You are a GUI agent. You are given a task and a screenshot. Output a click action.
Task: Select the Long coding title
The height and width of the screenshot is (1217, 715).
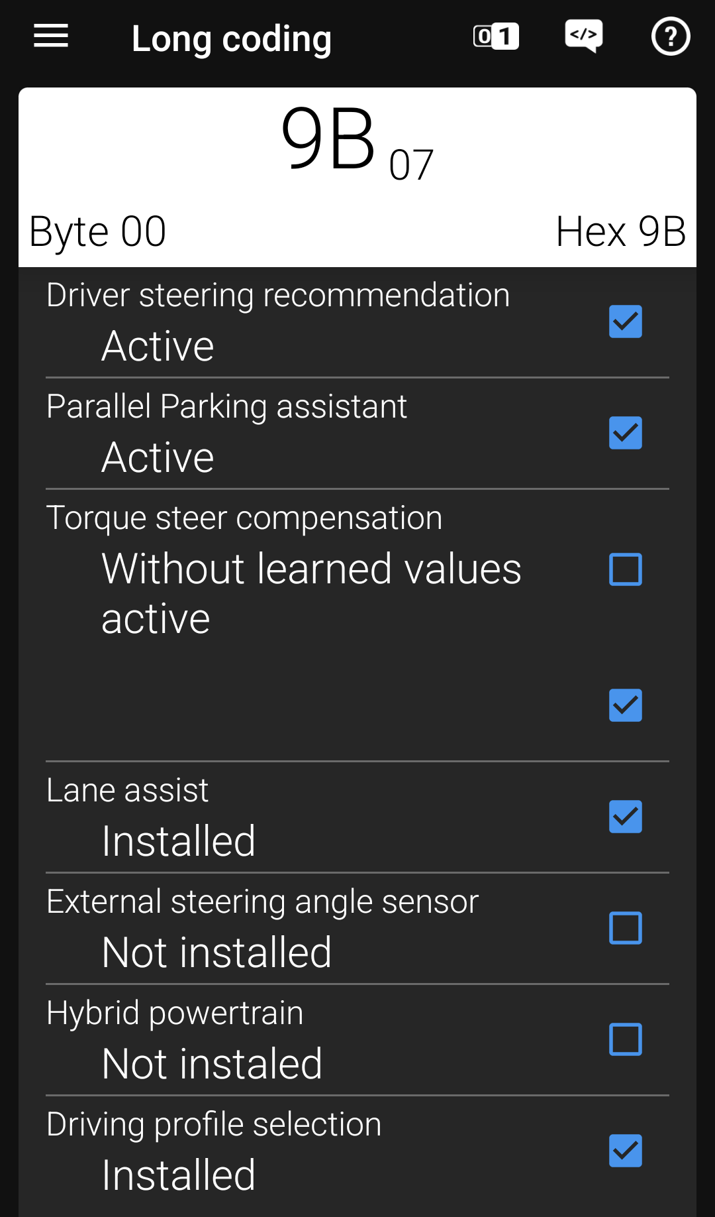[x=232, y=38]
